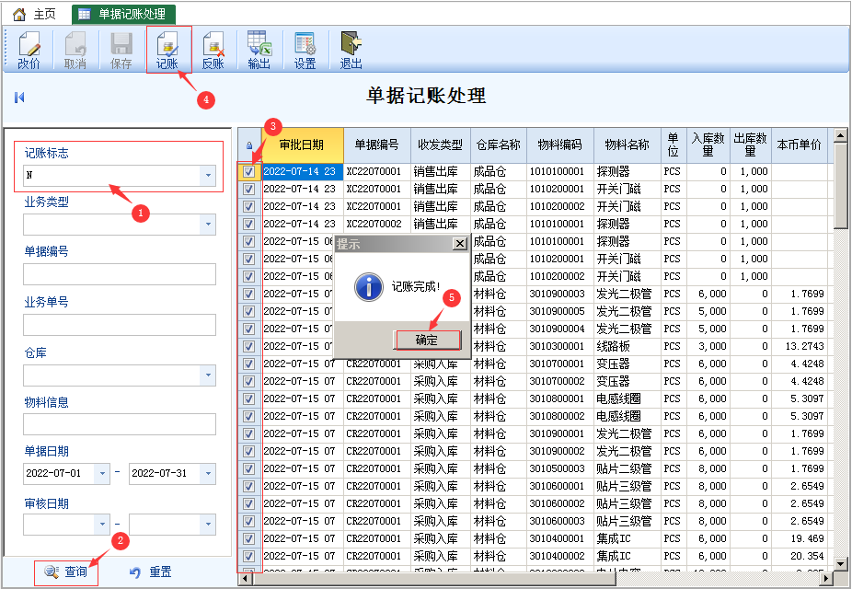Click the vertical scrollbar thumb of the table
This screenshot has height=589, width=852.
[x=841, y=185]
